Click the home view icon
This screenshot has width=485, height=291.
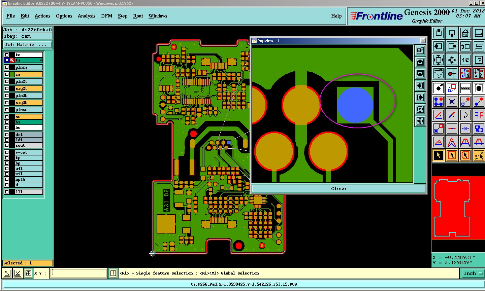click(465, 33)
